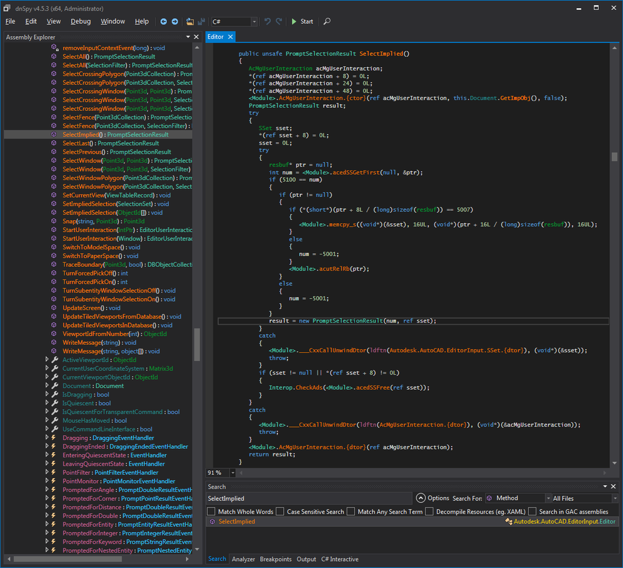Image resolution: width=623 pixels, height=568 pixels.
Task: Click the Open file toolbar icon
Action: [190, 21]
